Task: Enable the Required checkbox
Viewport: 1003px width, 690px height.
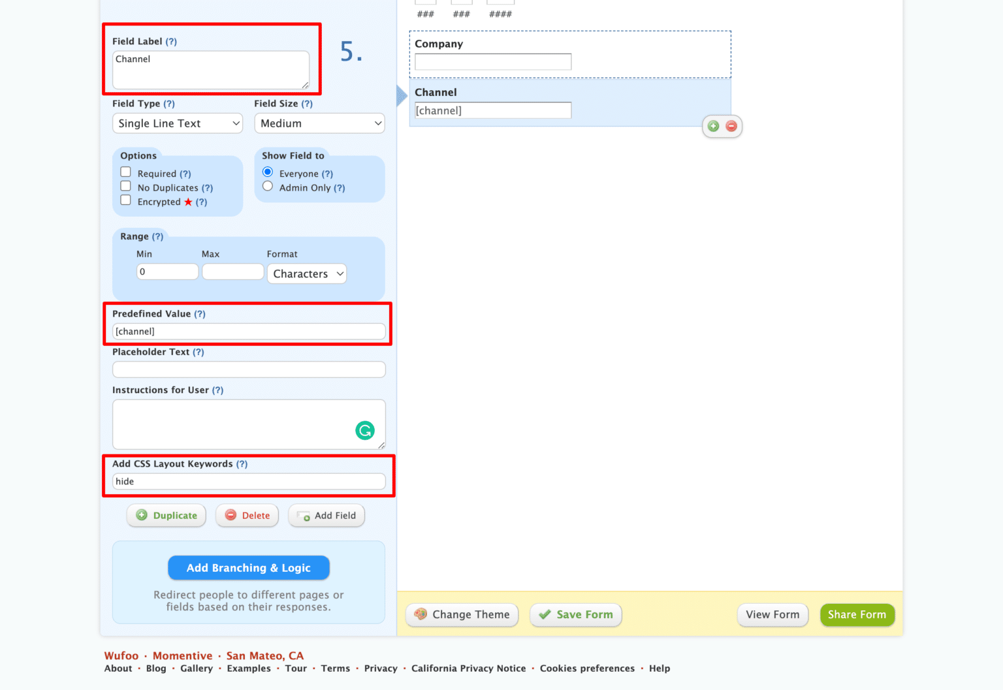Action: click(x=125, y=171)
